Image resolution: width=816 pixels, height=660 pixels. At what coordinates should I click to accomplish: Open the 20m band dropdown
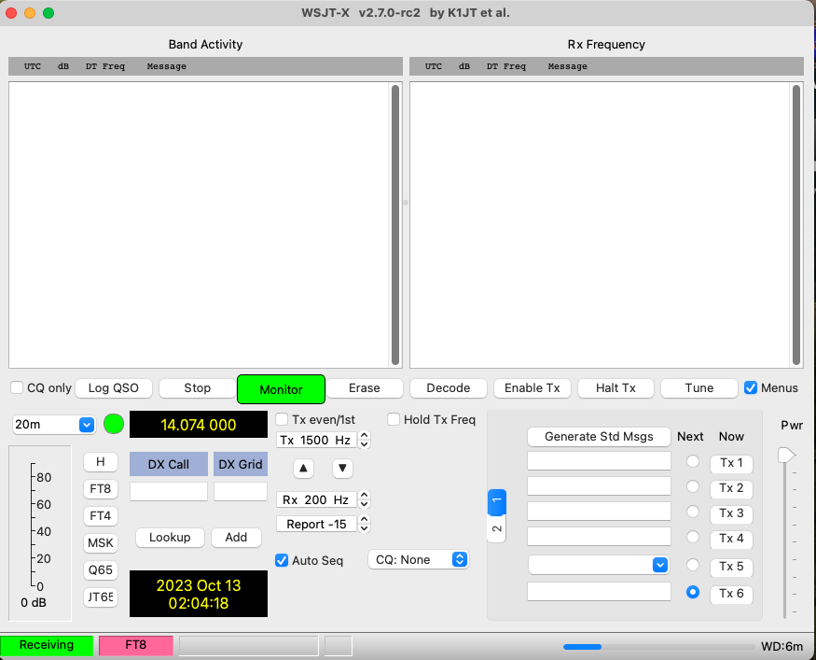[54, 425]
